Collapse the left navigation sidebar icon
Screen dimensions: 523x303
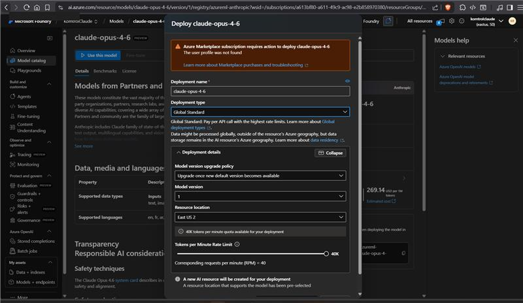pos(50,38)
